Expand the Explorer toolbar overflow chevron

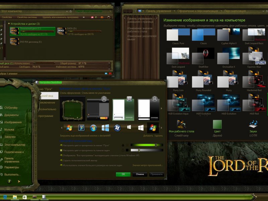click(83, 17)
